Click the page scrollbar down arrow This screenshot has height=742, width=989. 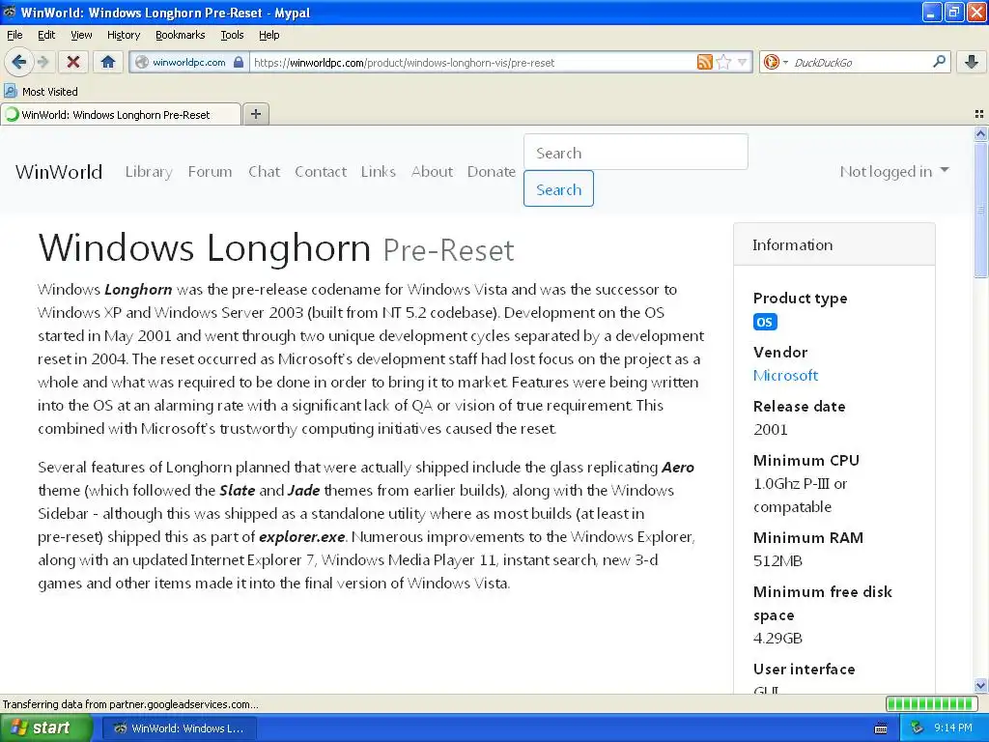[980, 685]
